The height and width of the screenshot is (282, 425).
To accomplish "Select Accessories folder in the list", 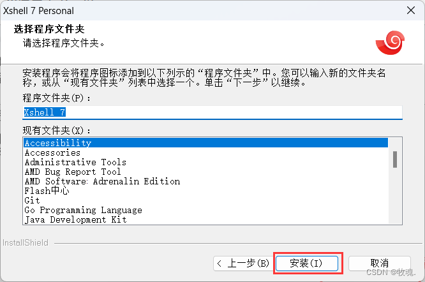I will click(206, 152).
